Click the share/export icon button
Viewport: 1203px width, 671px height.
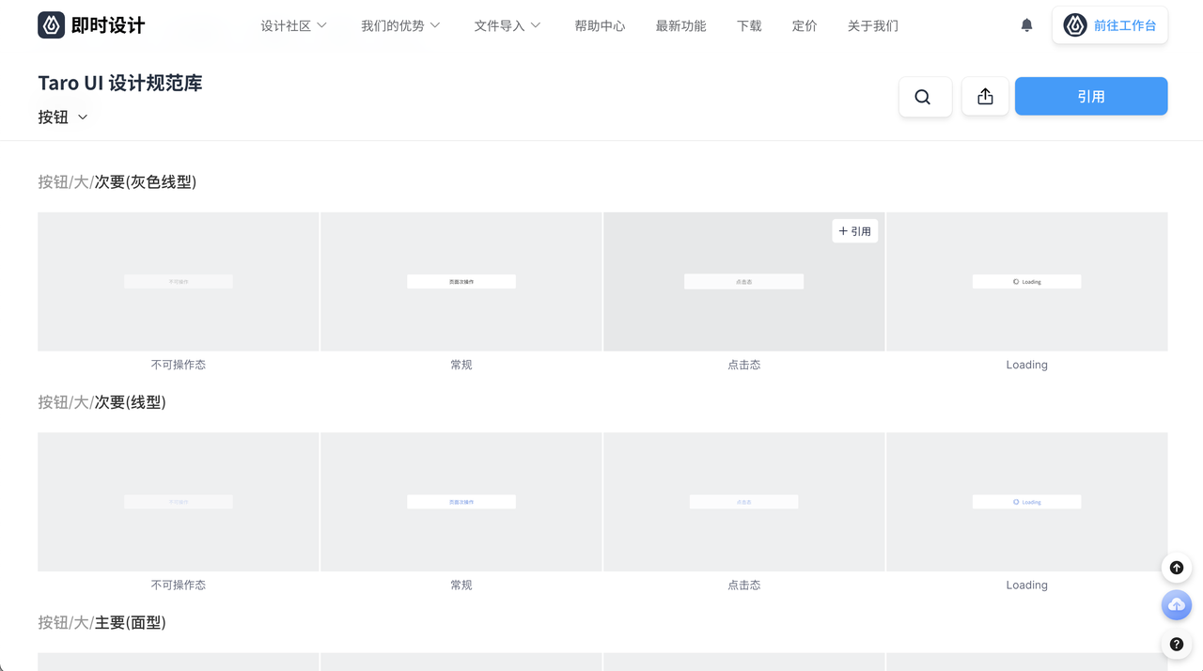pos(985,97)
